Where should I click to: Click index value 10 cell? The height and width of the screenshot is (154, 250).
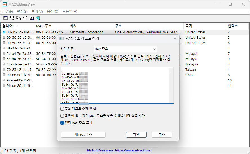pyautogui.click(x=230, y=80)
